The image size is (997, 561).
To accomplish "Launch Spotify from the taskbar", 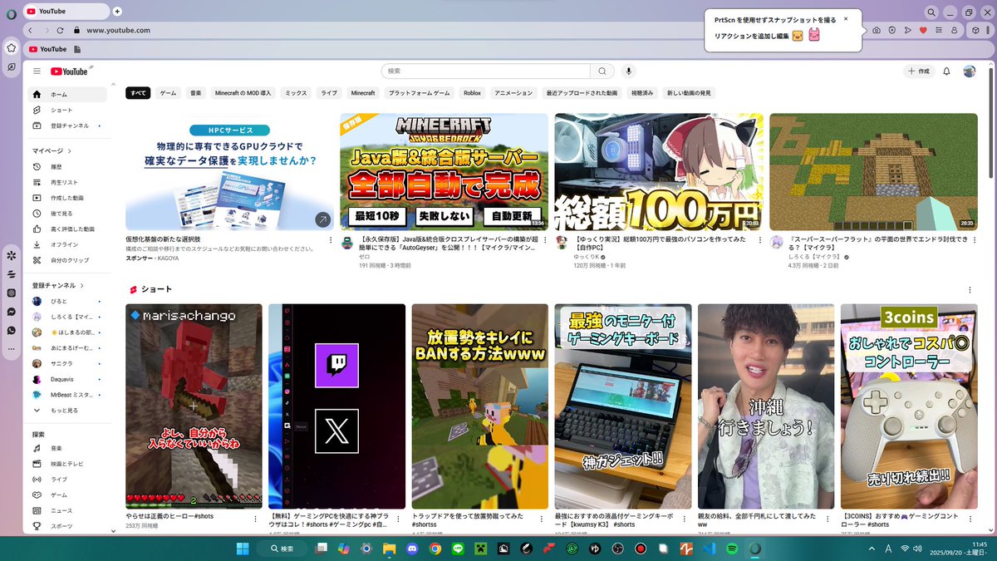I will click(x=732, y=549).
